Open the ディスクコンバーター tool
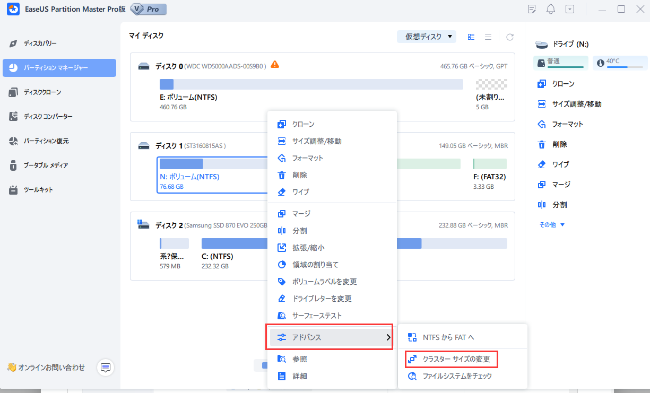 49,116
